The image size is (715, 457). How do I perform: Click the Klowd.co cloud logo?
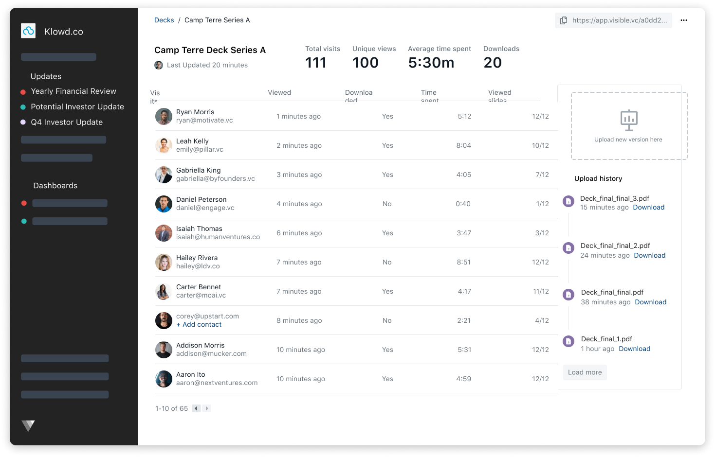[28, 31]
